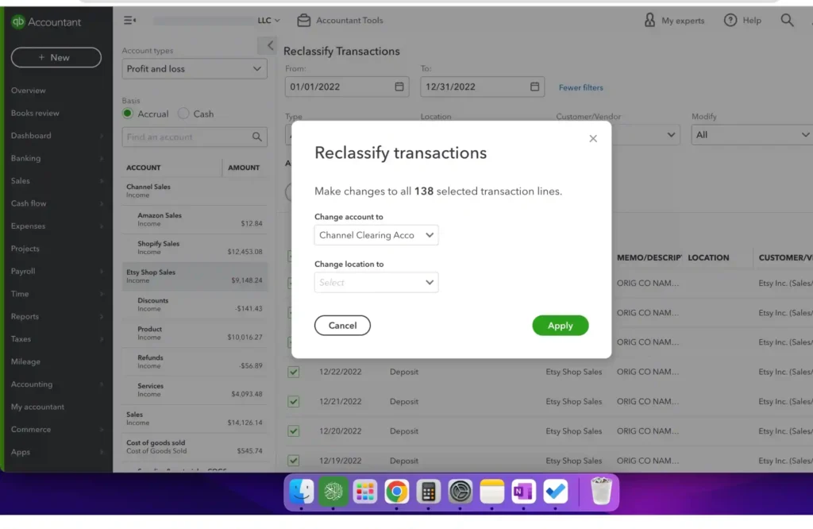813x529 pixels.
Task: Select the Refunds income account row
Action: [195, 361]
